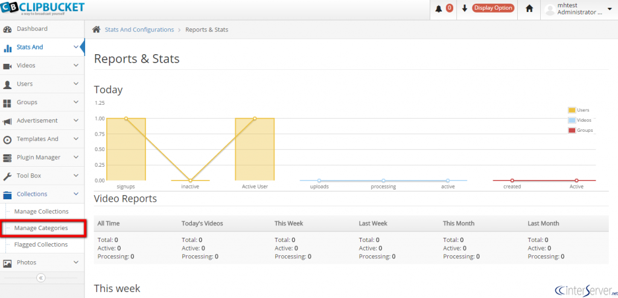Image resolution: width=618 pixels, height=298 pixels.
Task: Toggle Groups red legend swatch
Action: click(572, 130)
